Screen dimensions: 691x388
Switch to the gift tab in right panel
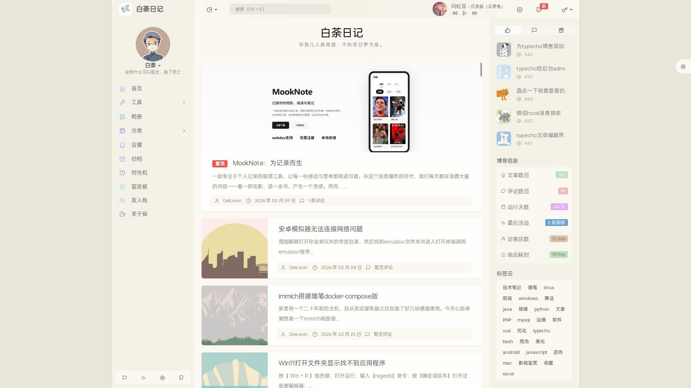[x=561, y=30]
